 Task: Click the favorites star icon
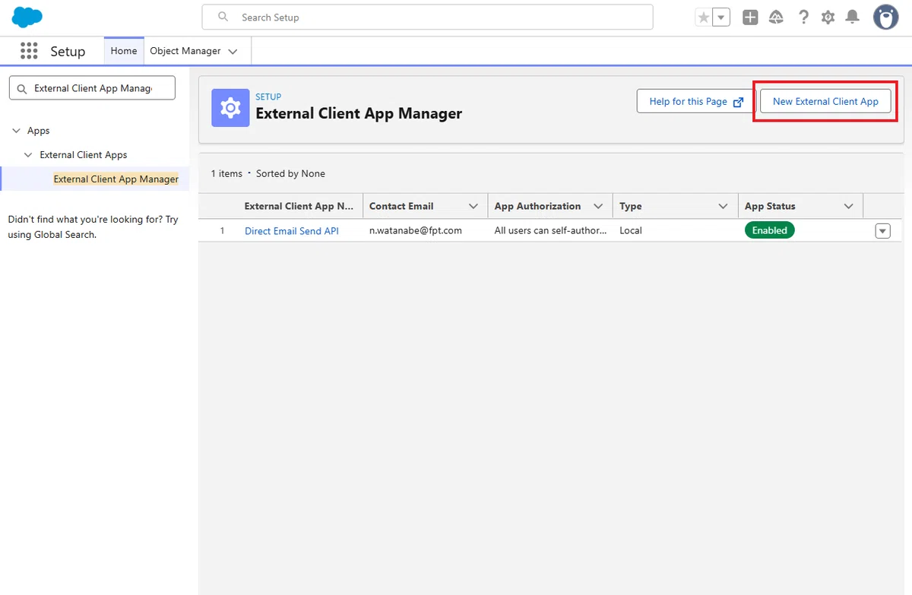point(704,17)
